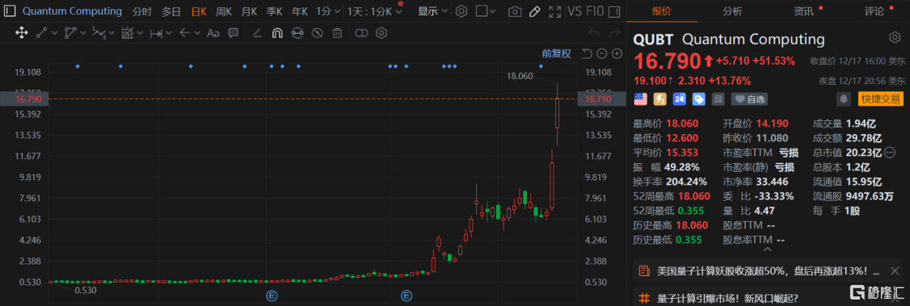The width and height of the screenshot is (910, 306).
Task: Open the 分析 analysis tab
Action: (732, 11)
